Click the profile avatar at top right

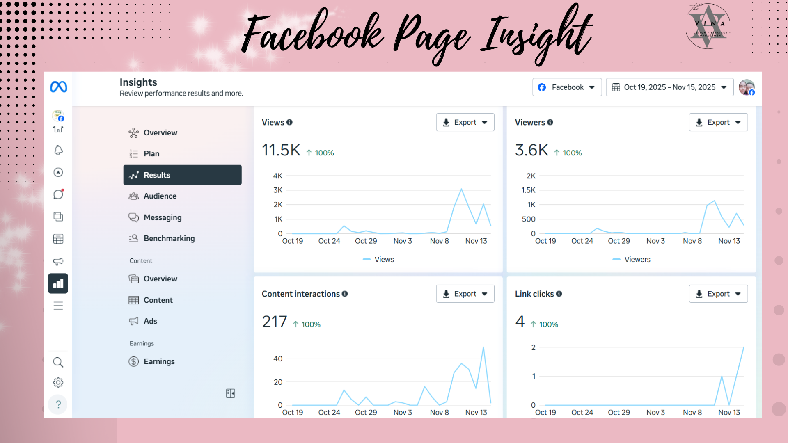click(746, 87)
